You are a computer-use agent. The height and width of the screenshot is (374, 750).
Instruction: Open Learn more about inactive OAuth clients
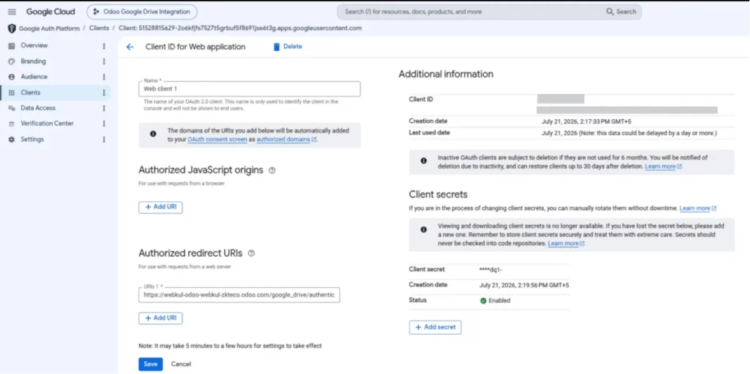(x=663, y=167)
